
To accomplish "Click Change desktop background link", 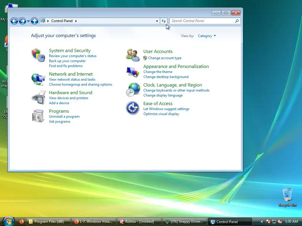I will pos(166,77).
